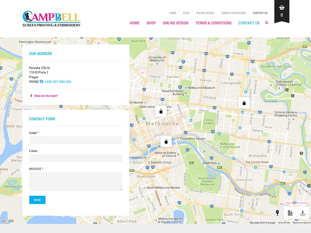
Task: Go to ONLINE DESIGN in the main navigation
Action: [x=176, y=23]
